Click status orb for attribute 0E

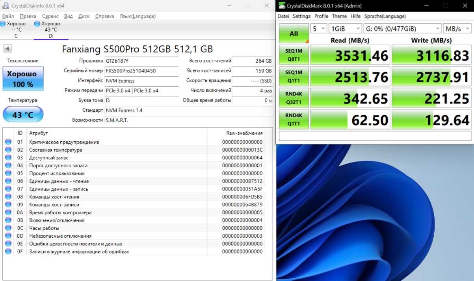tap(8, 244)
